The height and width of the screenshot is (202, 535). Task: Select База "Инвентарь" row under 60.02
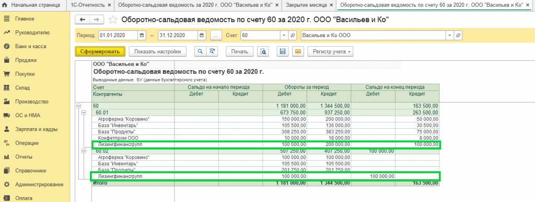coord(265,164)
